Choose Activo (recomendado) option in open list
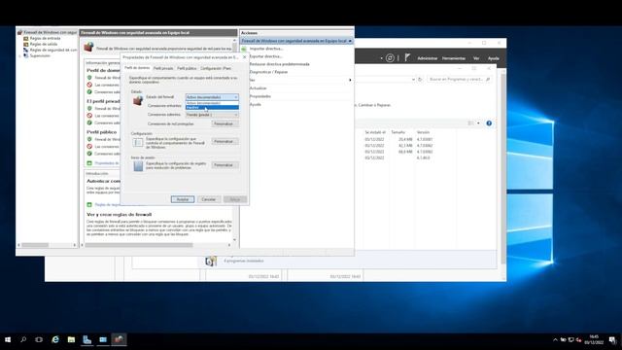This screenshot has width=622, height=350. pyautogui.click(x=212, y=103)
